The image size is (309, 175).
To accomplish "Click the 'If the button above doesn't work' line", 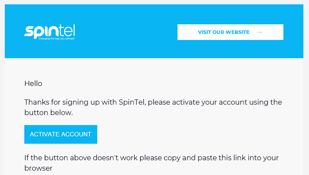I will click(x=151, y=158).
